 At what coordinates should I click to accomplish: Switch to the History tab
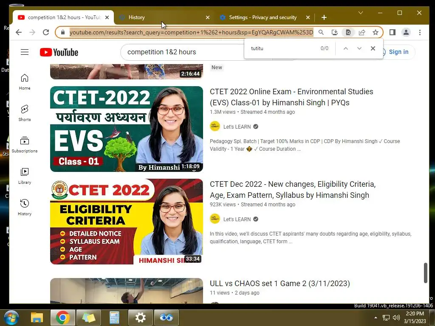point(136,17)
